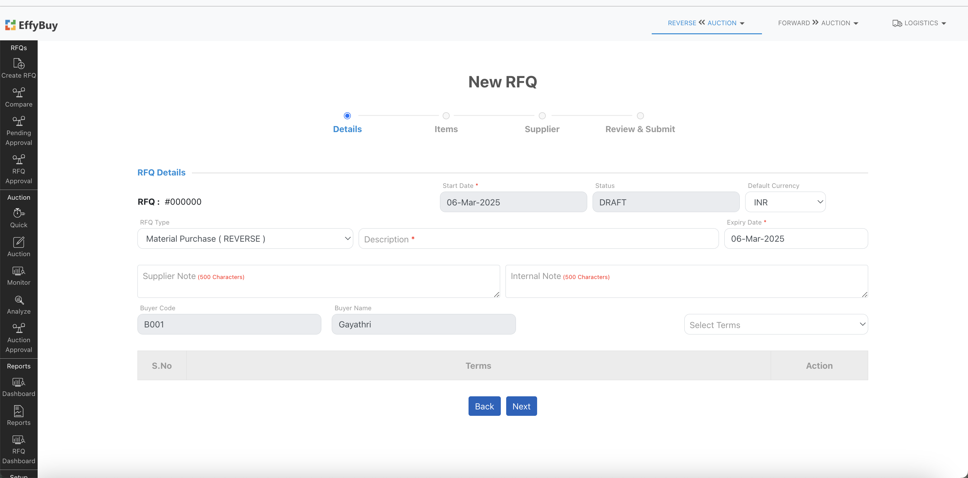The height and width of the screenshot is (478, 968).
Task: Click the Create RFQ sidebar icon
Action: (x=19, y=64)
